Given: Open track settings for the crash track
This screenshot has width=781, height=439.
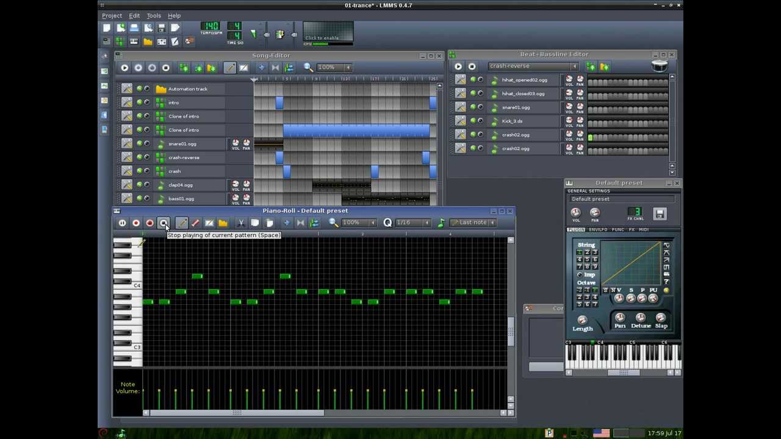Looking at the screenshot, I should tap(127, 171).
